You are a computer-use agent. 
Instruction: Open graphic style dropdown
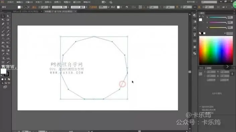point(121,7)
